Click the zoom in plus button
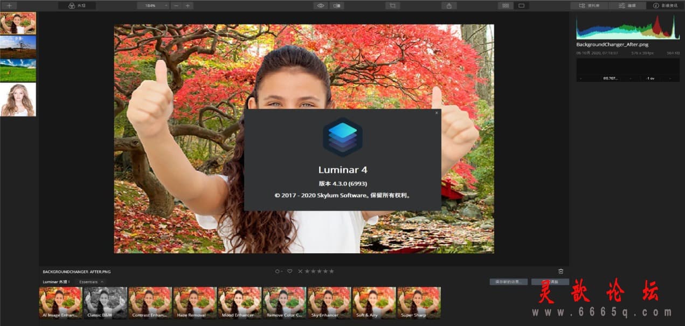This screenshot has height=326, width=685. click(x=188, y=5)
